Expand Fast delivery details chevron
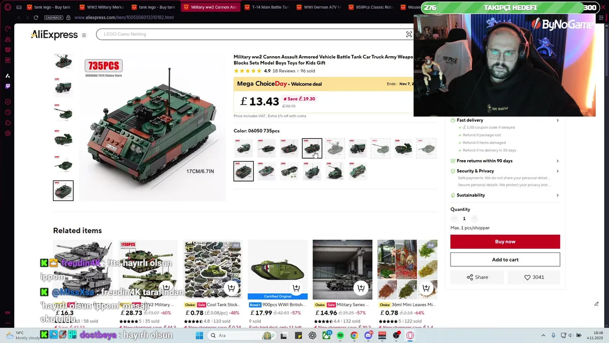The width and height of the screenshot is (609, 343). pos(558,120)
